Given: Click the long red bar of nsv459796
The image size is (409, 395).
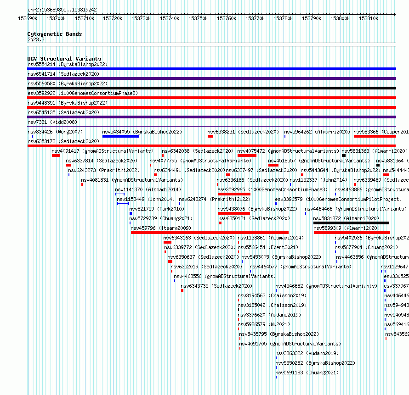Looking at the screenshot, I should point(210,233).
